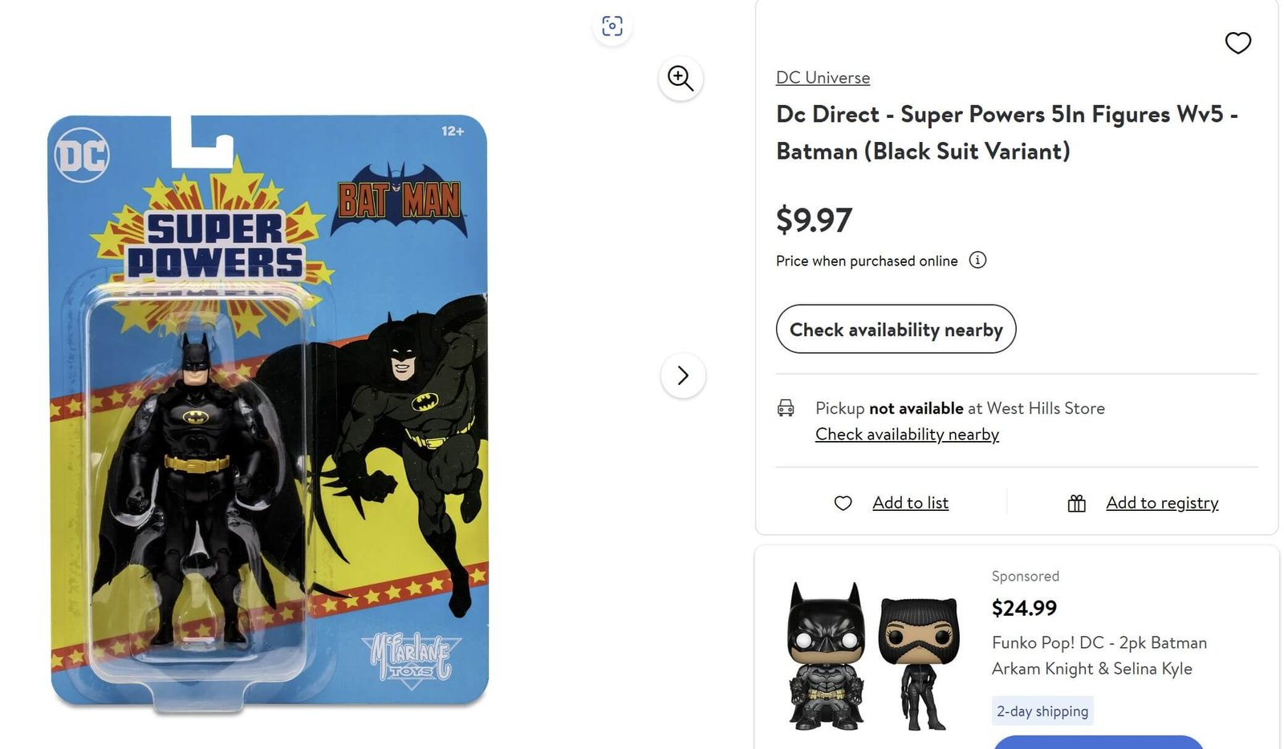
Task: Toggle the wishlist heart for this Batman figure
Action: coord(1238,43)
